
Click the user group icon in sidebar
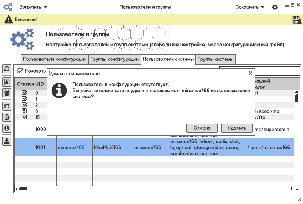(7, 93)
